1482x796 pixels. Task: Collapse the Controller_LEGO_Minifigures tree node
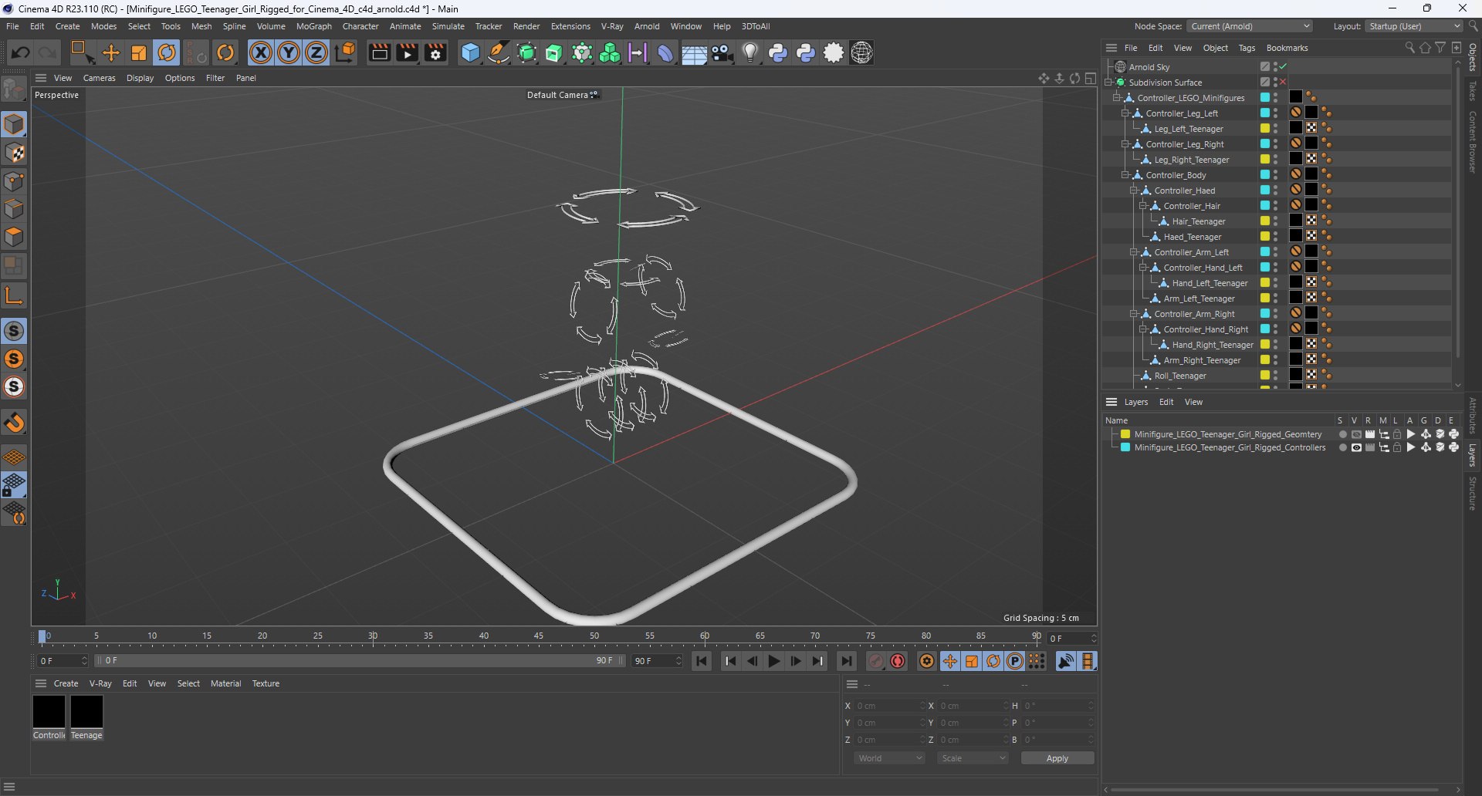tap(1116, 98)
